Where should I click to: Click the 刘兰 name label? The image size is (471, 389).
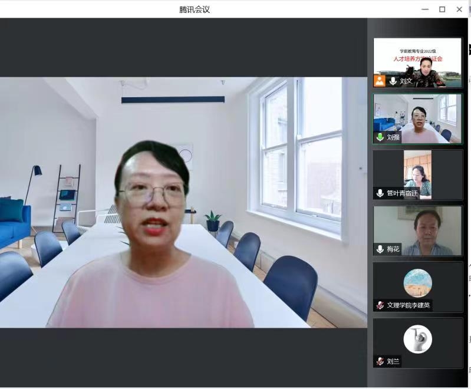393,361
